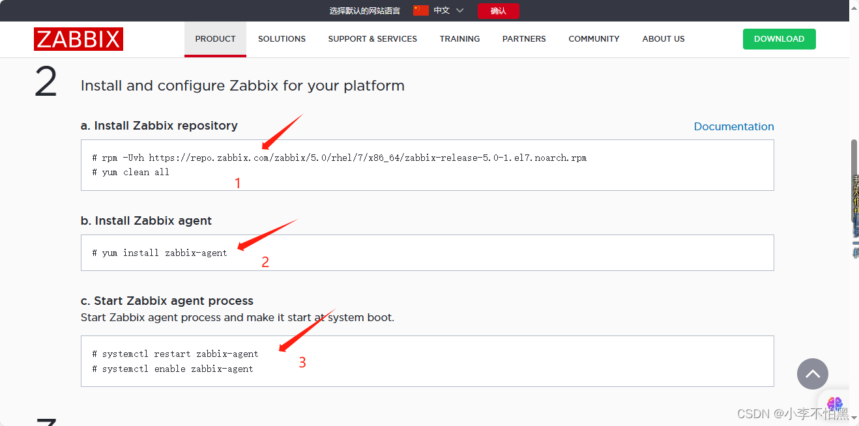Open the PRODUCT menu
The height and width of the screenshot is (426, 859).
215,39
